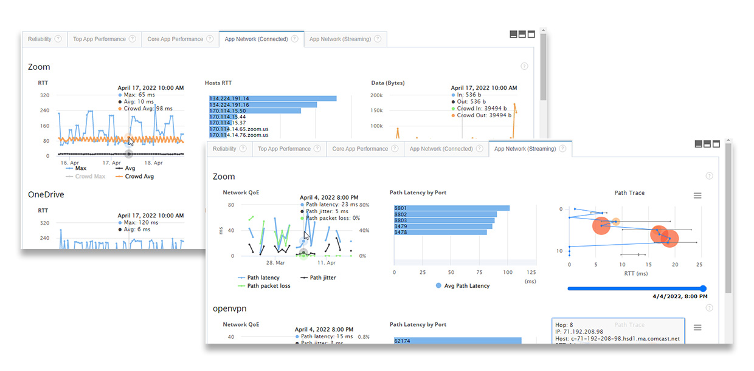Image resolution: width=754 pixels, height=371 pixels.
Task: Select third panel layout icon in back window
Action: click(x=531, y=34)
